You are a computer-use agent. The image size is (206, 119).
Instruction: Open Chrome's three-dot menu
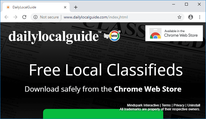click(x=200, y=17)
